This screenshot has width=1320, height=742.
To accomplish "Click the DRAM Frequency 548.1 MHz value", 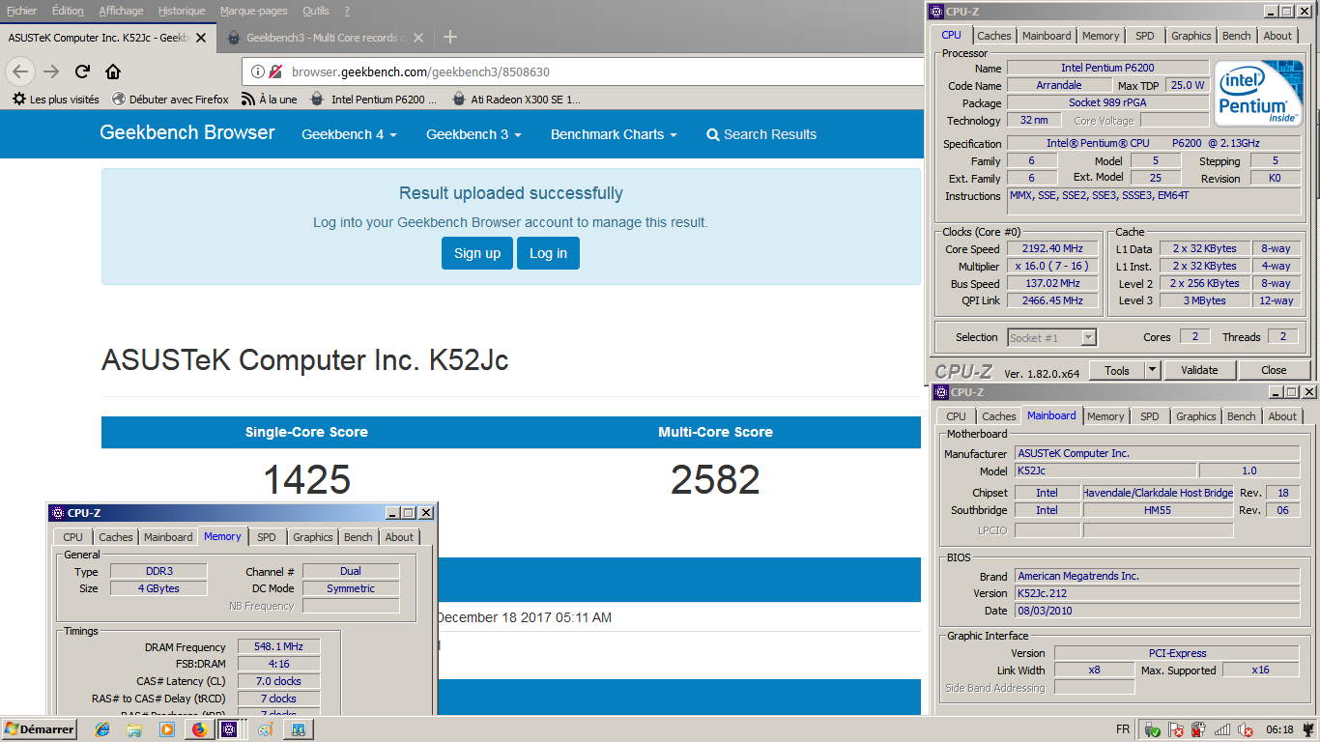I will coord(278,647).
